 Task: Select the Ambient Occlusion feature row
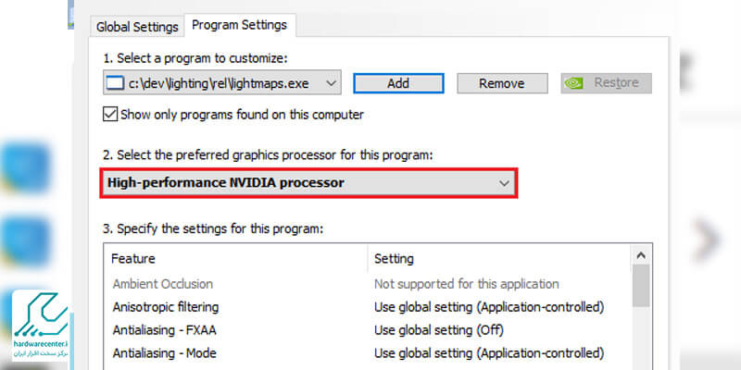[163, 284]
